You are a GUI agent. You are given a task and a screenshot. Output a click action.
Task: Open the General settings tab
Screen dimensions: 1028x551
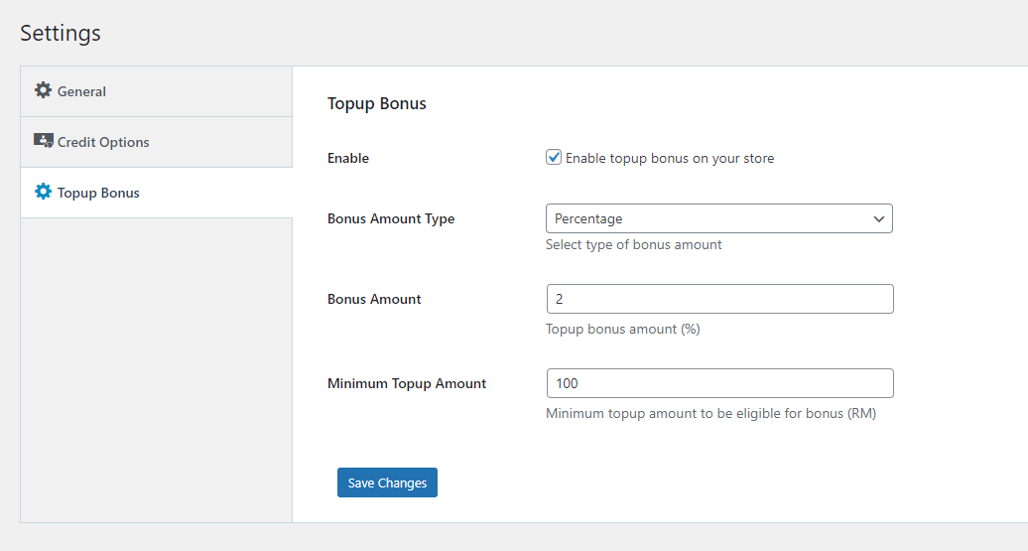pos(156,91)
